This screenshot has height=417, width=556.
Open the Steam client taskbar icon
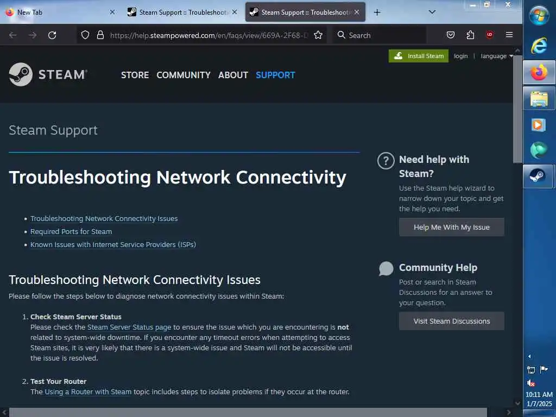[x=538, y=176]
